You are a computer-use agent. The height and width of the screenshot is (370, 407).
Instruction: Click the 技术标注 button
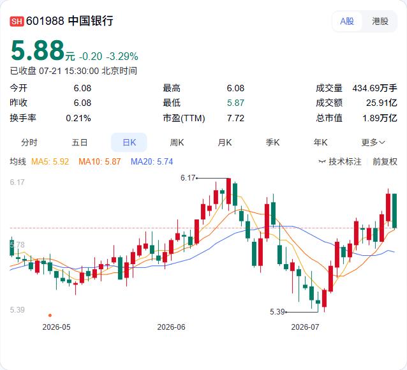[x=340, y=162]
